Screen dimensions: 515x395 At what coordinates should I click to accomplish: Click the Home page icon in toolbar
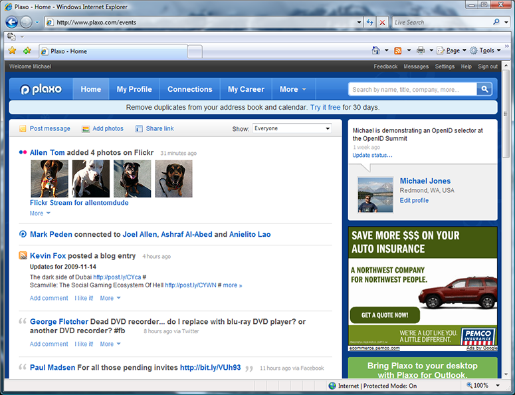click(376, 51)
